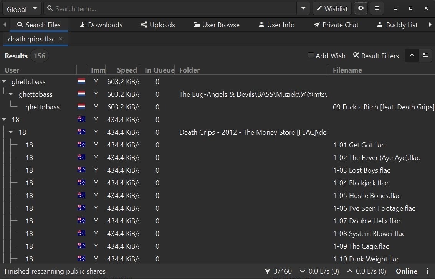Open the Global search scope dropdown
Viewport: 435px width, 279px height.
click(23, 9)
